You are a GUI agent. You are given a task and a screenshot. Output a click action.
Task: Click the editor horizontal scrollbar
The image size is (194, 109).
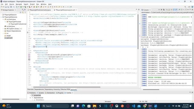point(67,87)
